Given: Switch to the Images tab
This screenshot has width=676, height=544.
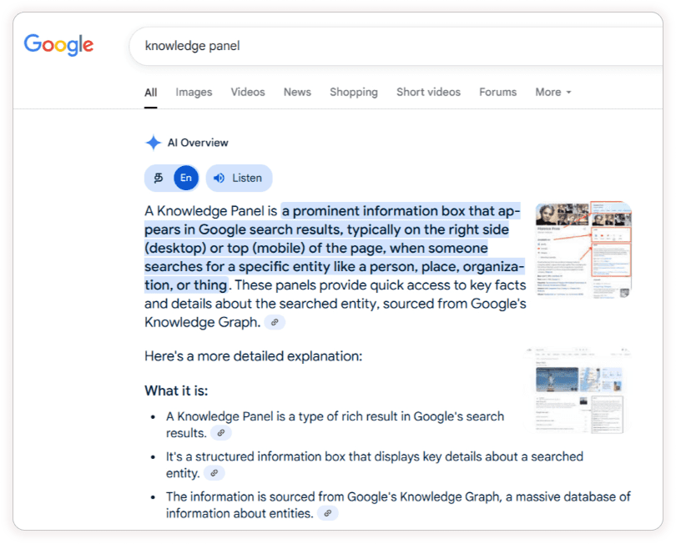Looking at the screenshot, I should tap(194, 93).
